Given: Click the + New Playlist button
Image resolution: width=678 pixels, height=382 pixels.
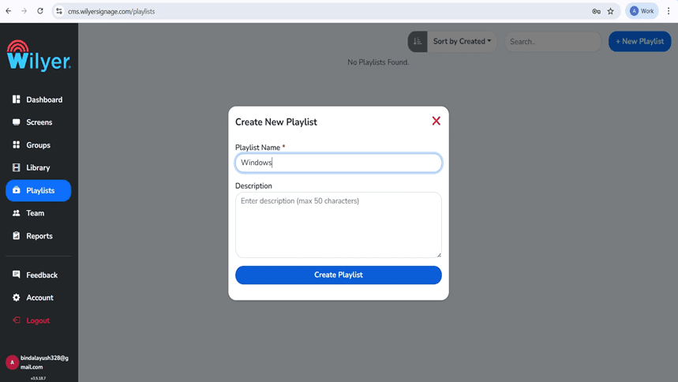Looking at the screenshot, I should [x=639, y=42].
